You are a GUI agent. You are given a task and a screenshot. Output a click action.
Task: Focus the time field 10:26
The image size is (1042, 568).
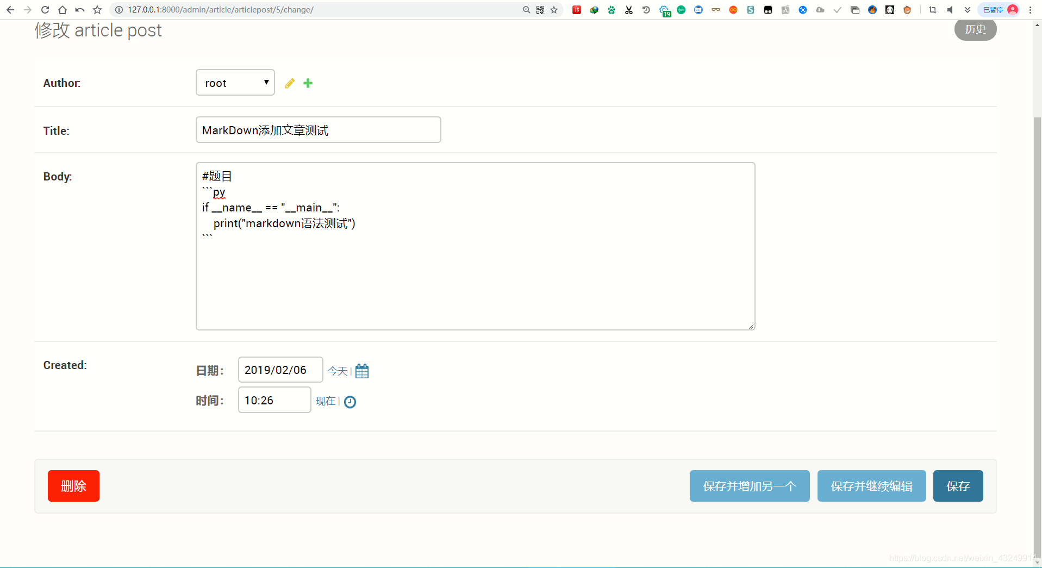[x=274, y=400]
